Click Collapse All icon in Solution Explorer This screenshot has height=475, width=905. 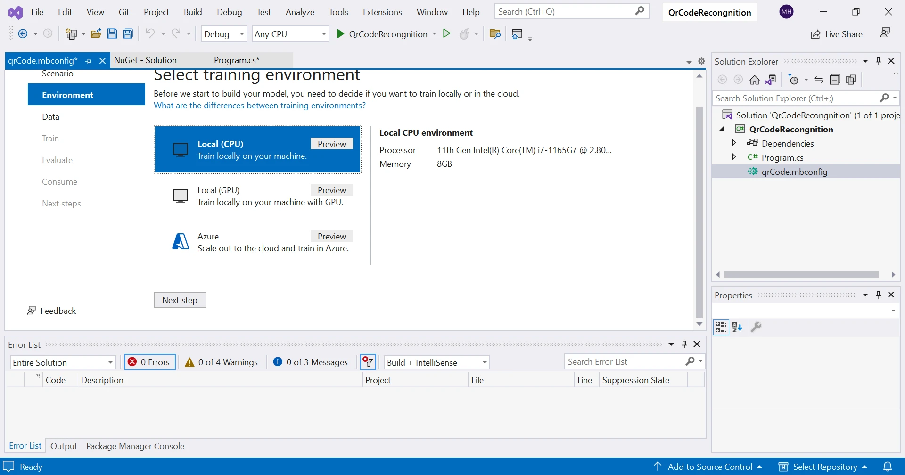click(x=835, y=80)
